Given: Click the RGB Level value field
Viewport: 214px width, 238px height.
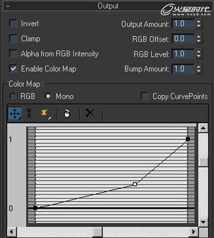Looking at the screenshot, I should [183, 54].
